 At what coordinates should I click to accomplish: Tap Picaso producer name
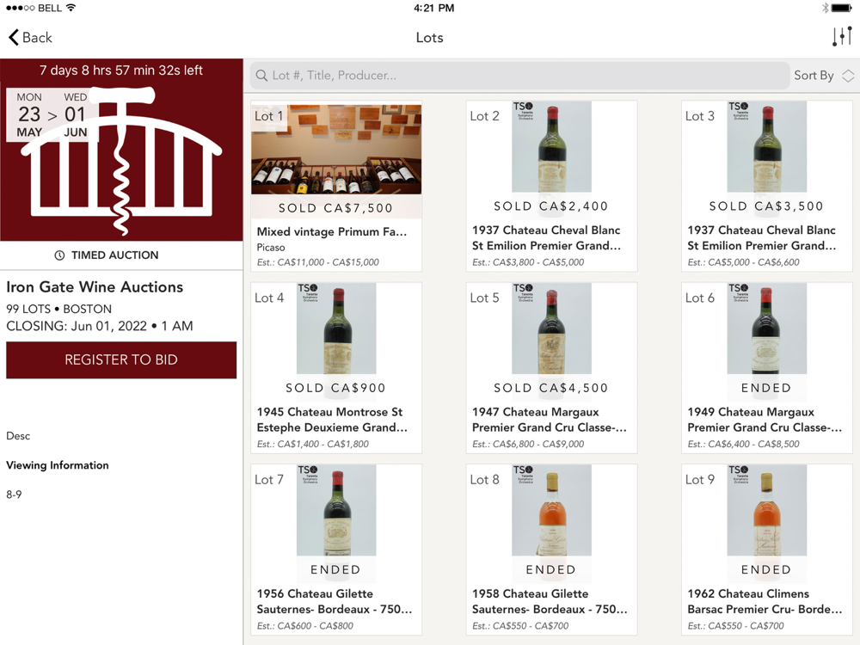click(271, 248)
